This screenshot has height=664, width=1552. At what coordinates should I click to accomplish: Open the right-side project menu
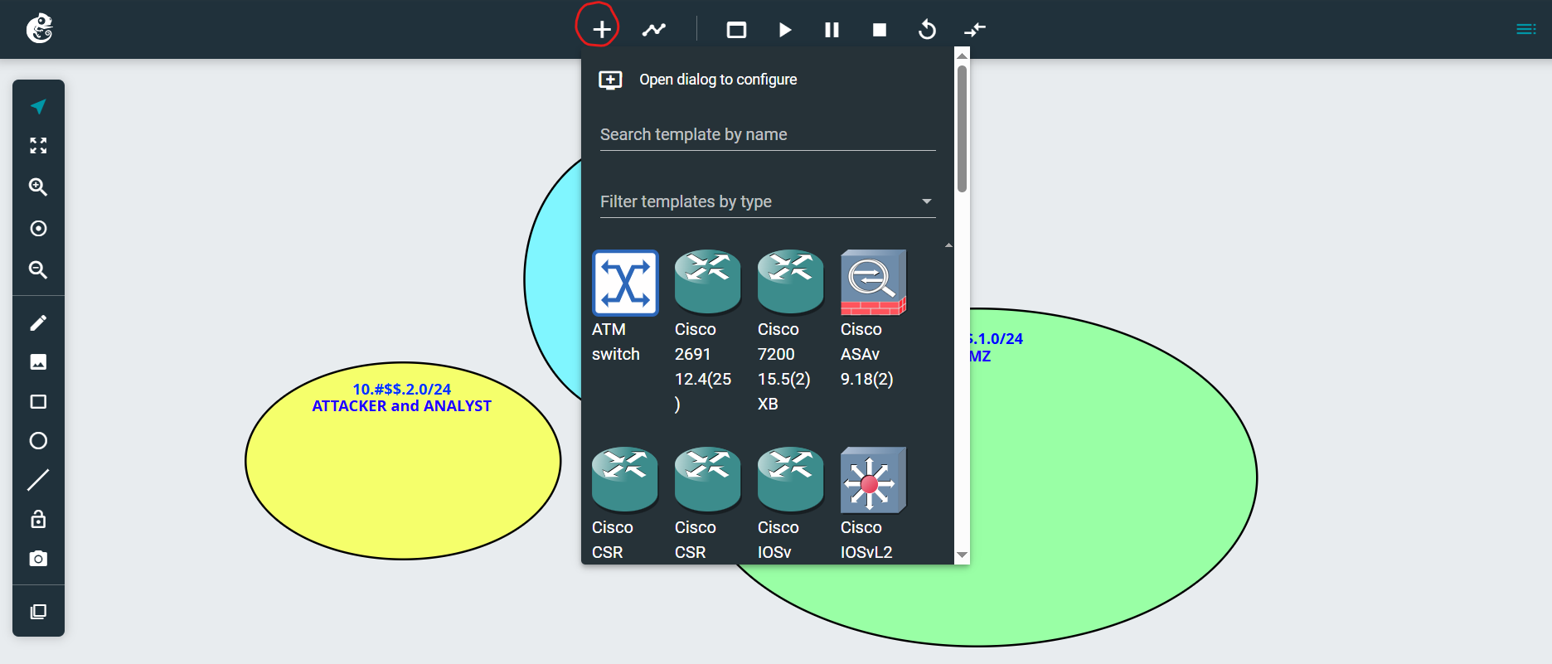[x=1526, y=30]
